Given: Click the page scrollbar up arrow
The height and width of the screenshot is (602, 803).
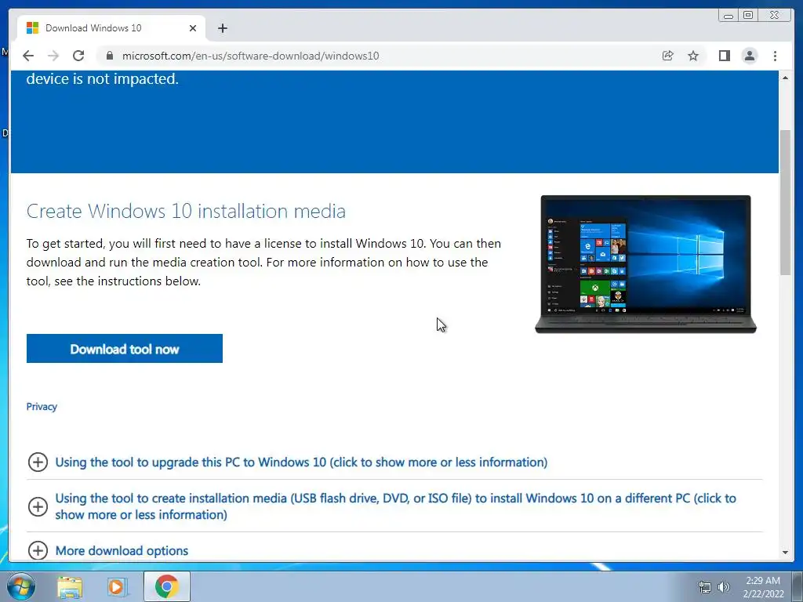Looking at the screenshot, I should pos(785,78).
